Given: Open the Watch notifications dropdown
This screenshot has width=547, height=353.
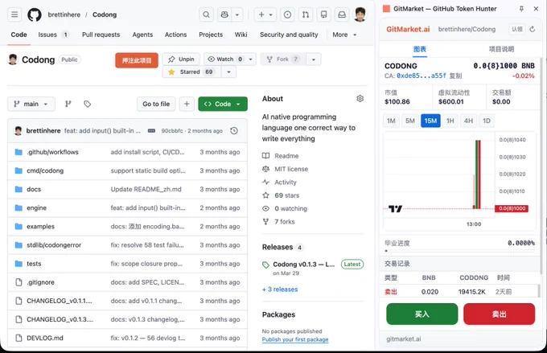Looking at the screenshot, I should (230, 60).
